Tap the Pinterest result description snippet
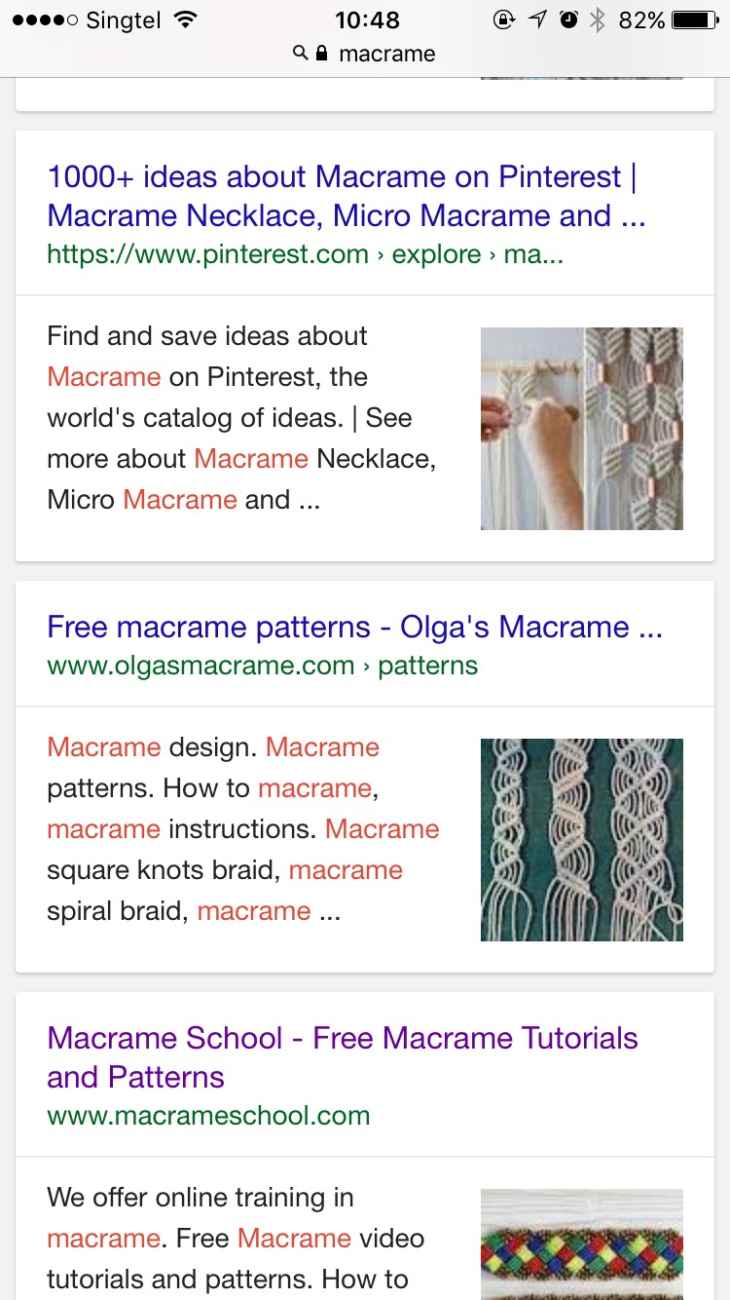 pyautogui.click(x=242, y=418)
